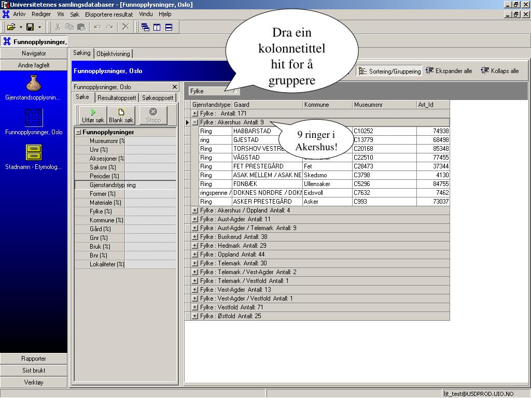Switch to the Objektvisning tab
531x398 pixels.
coord(113,54)
